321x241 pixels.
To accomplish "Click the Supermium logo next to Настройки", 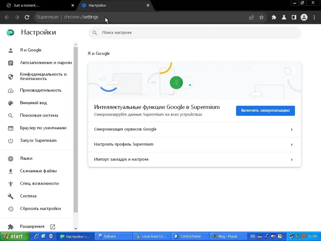I will pyautogui.click(x=10, y=33).
